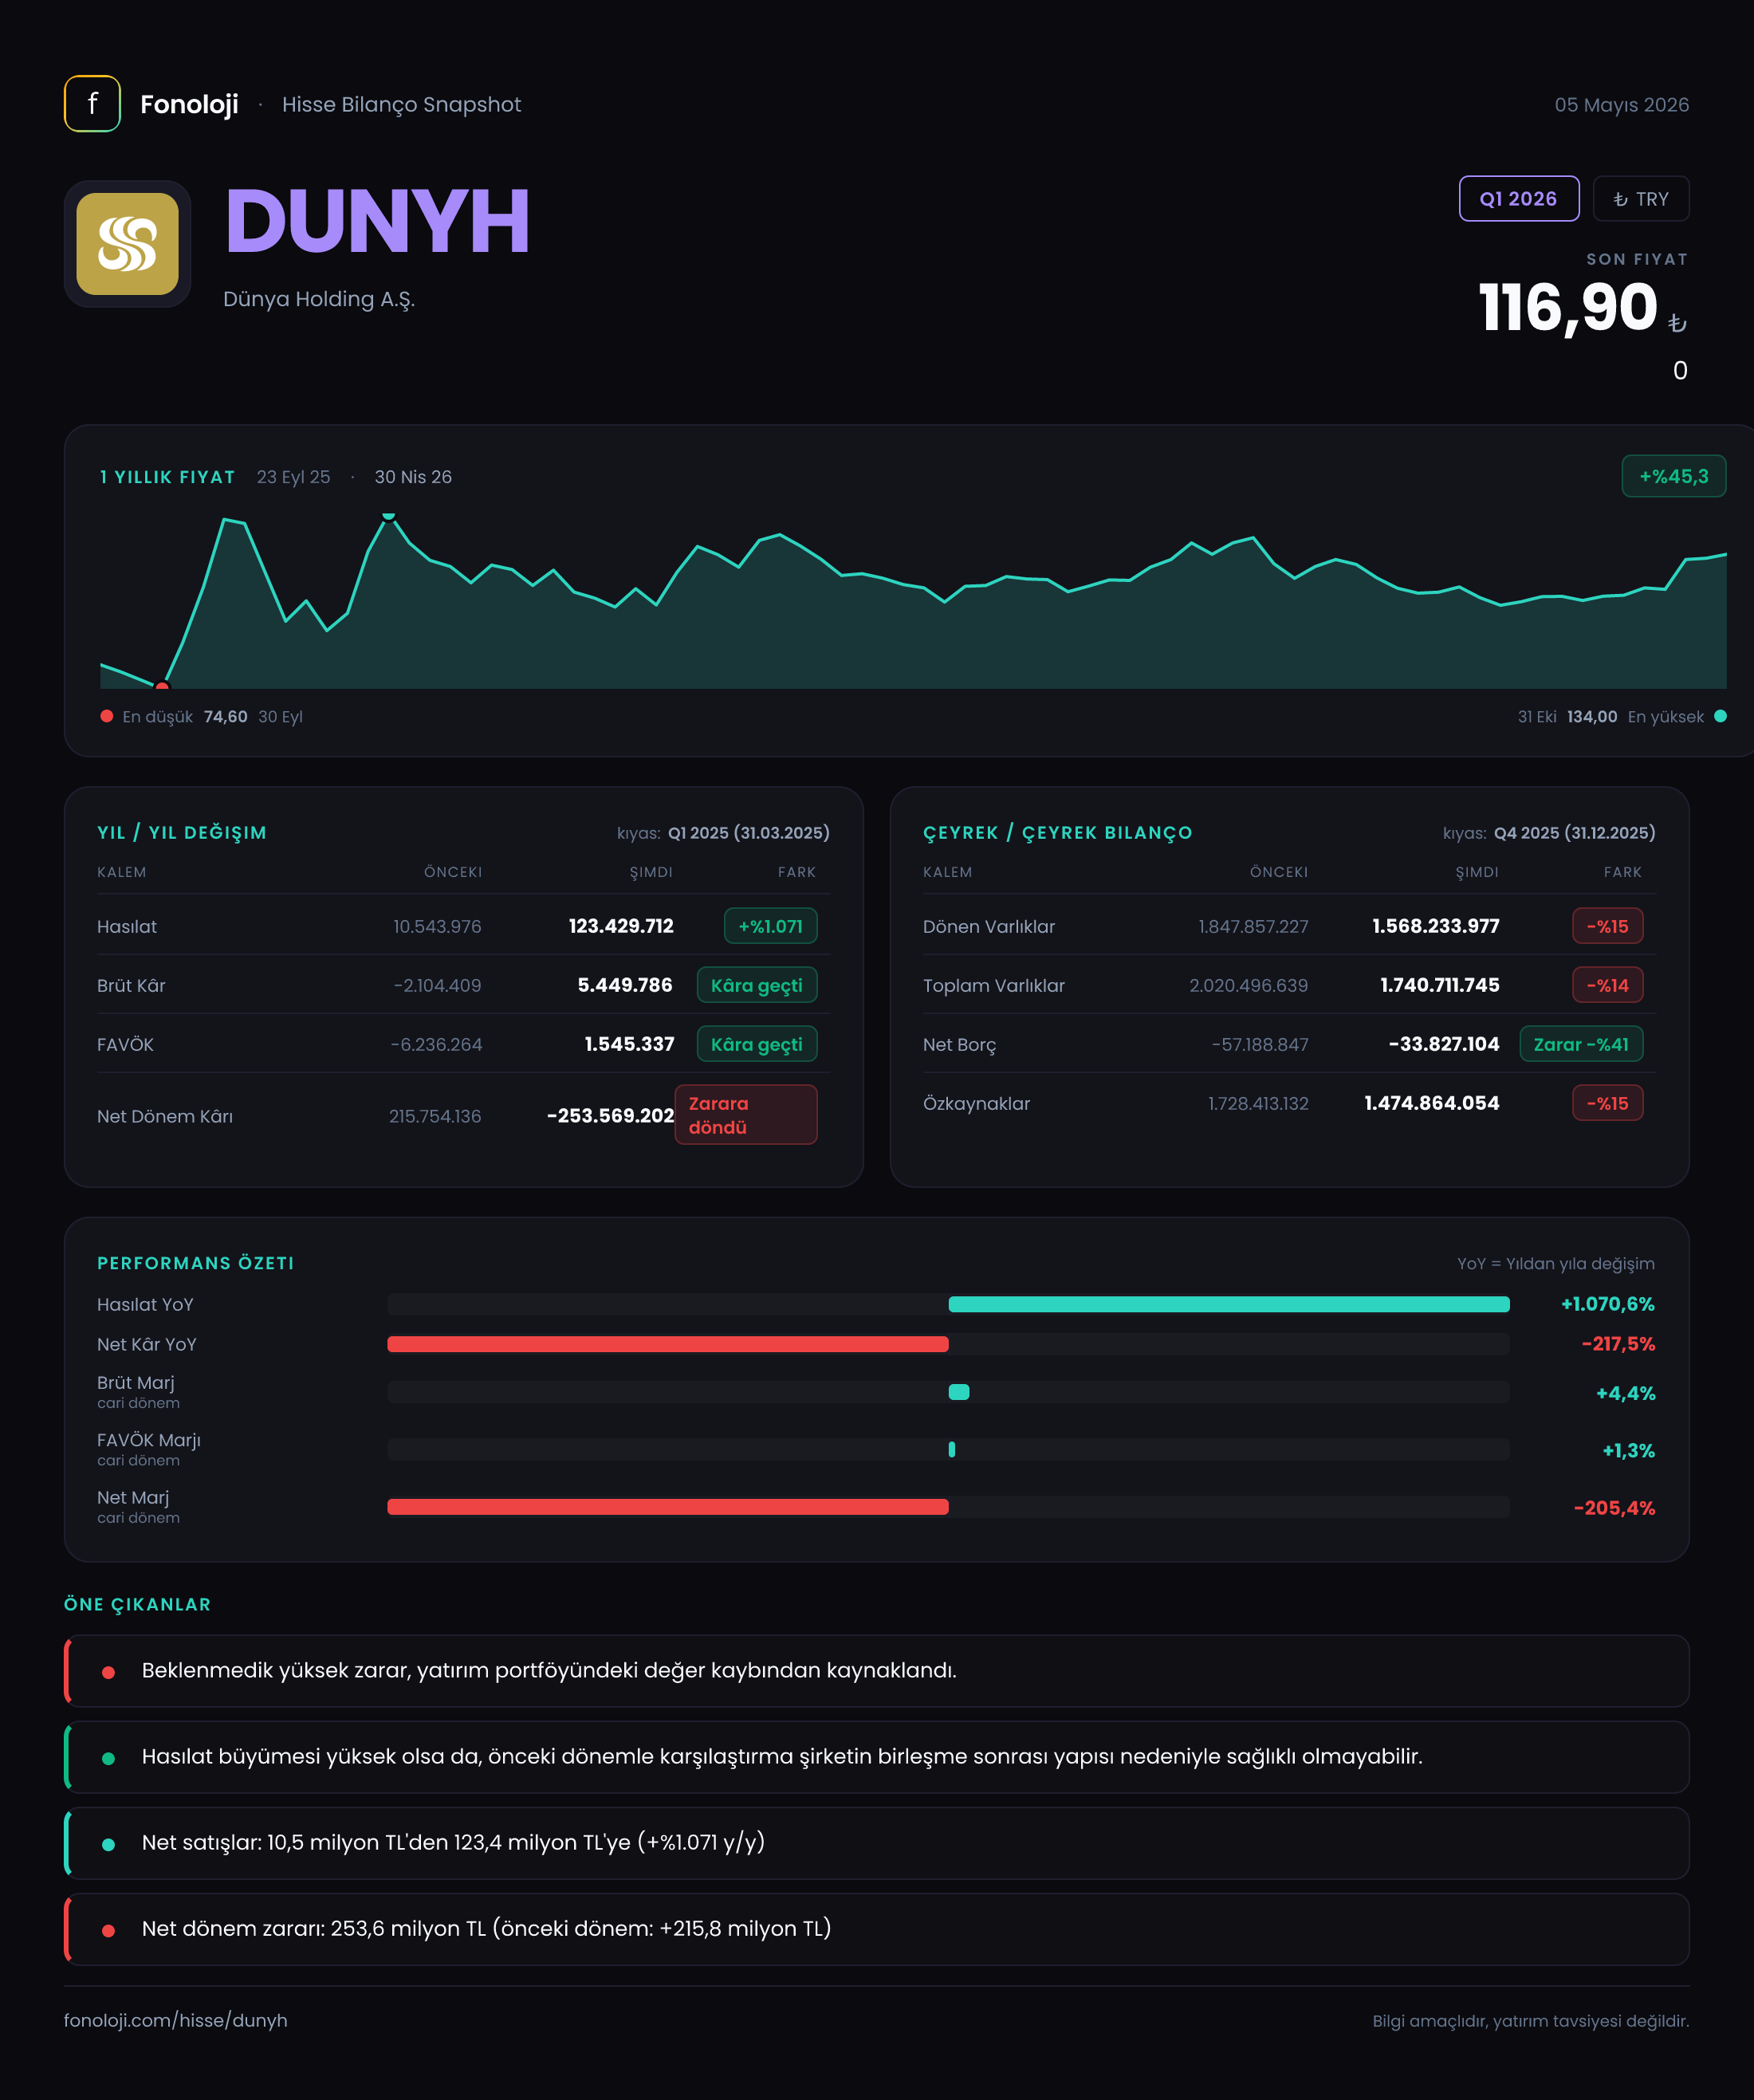Click the +1.070,6% Hasılat YoY value
1754x2100 pixels.
click(1608, 1304)
